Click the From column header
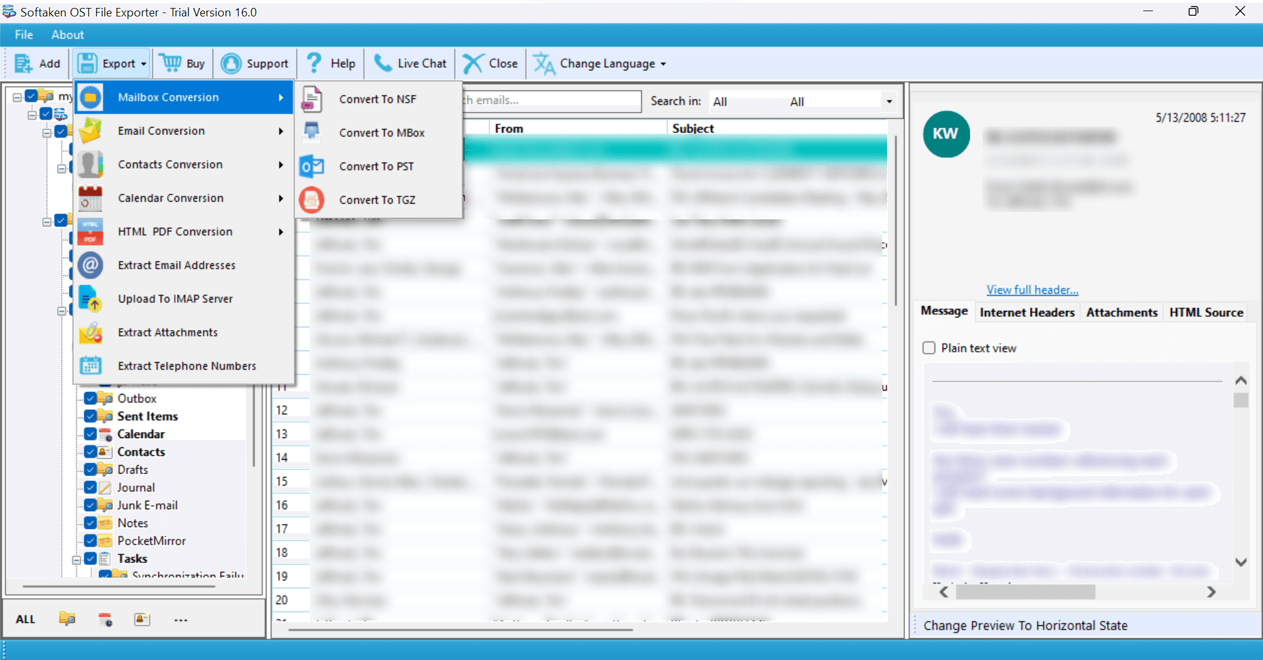 point(578,128)
